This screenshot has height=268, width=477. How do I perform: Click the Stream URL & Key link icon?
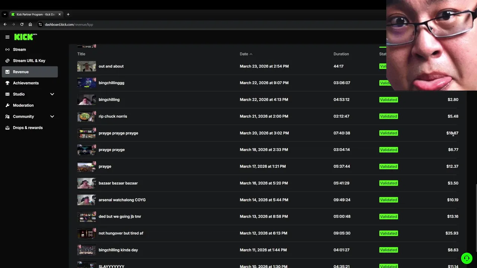(7, 61)
